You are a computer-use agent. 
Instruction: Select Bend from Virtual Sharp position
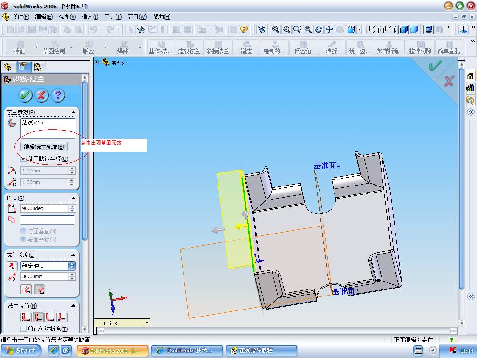coord(62,317)
